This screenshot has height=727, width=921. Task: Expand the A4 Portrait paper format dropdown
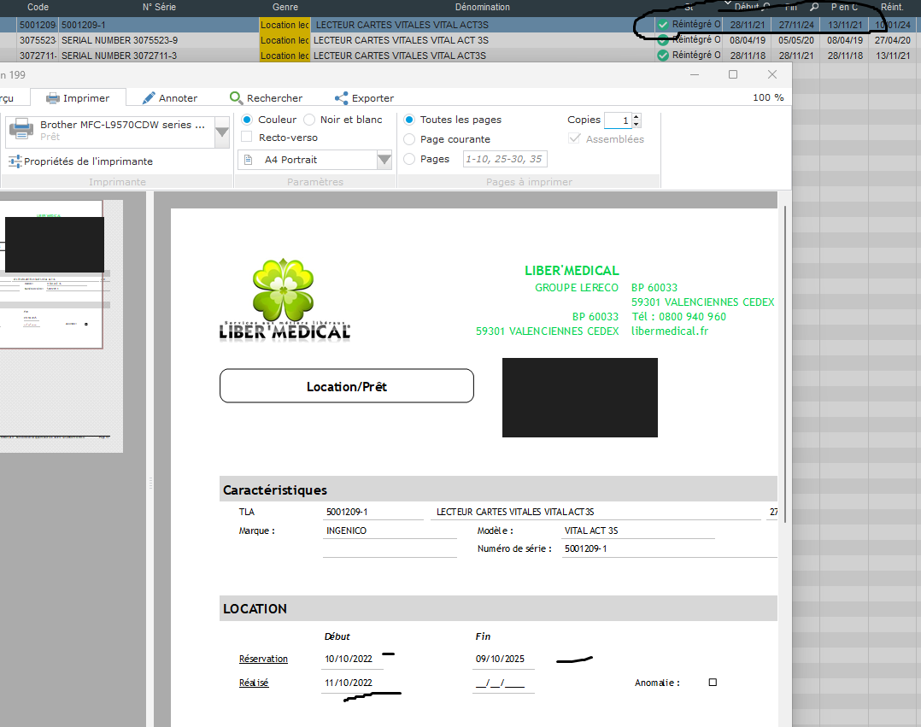pyautogui.click(x=384, y=160)
